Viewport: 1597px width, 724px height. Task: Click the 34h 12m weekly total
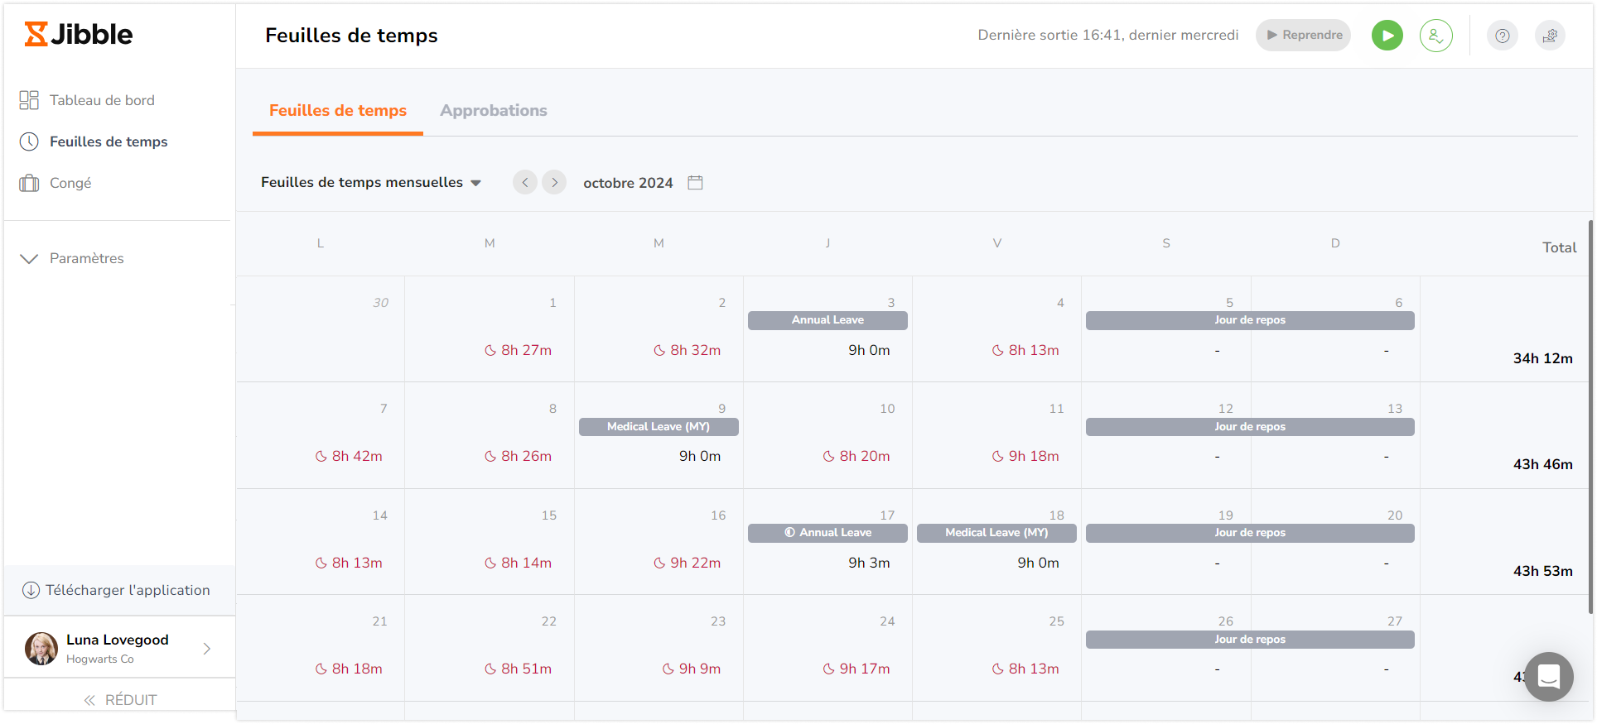tap(1542, 358)
